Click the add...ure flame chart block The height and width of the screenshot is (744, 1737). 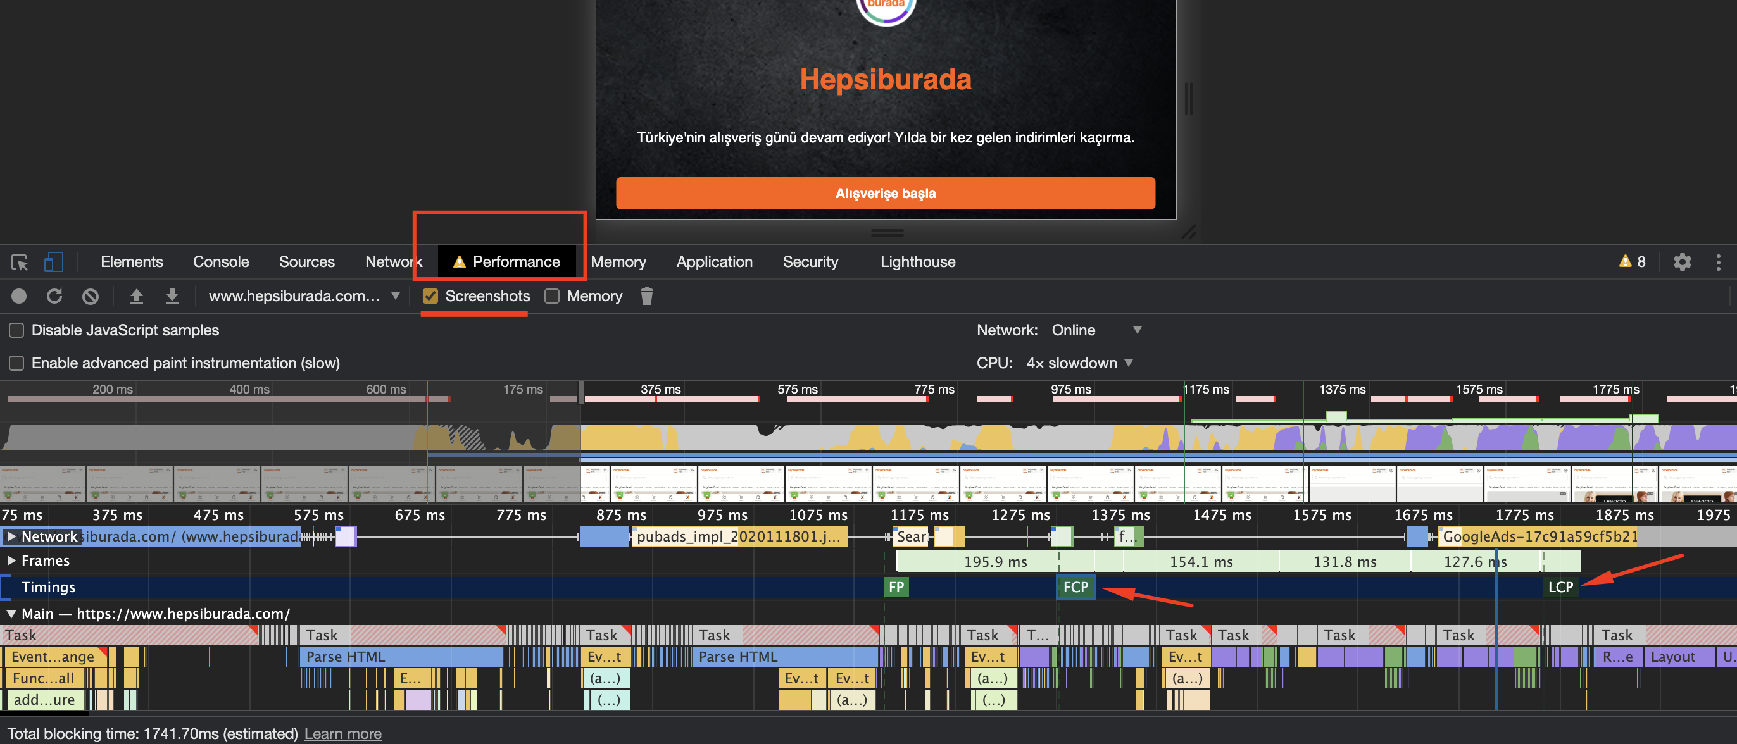tap(45, 700)
